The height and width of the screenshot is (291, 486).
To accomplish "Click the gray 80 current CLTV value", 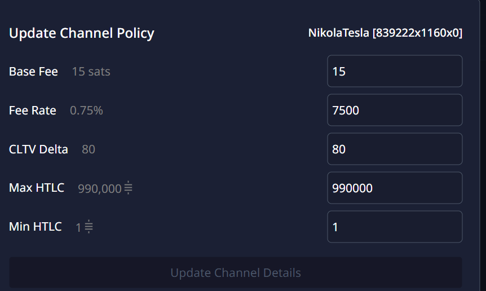I will (89, 149).
